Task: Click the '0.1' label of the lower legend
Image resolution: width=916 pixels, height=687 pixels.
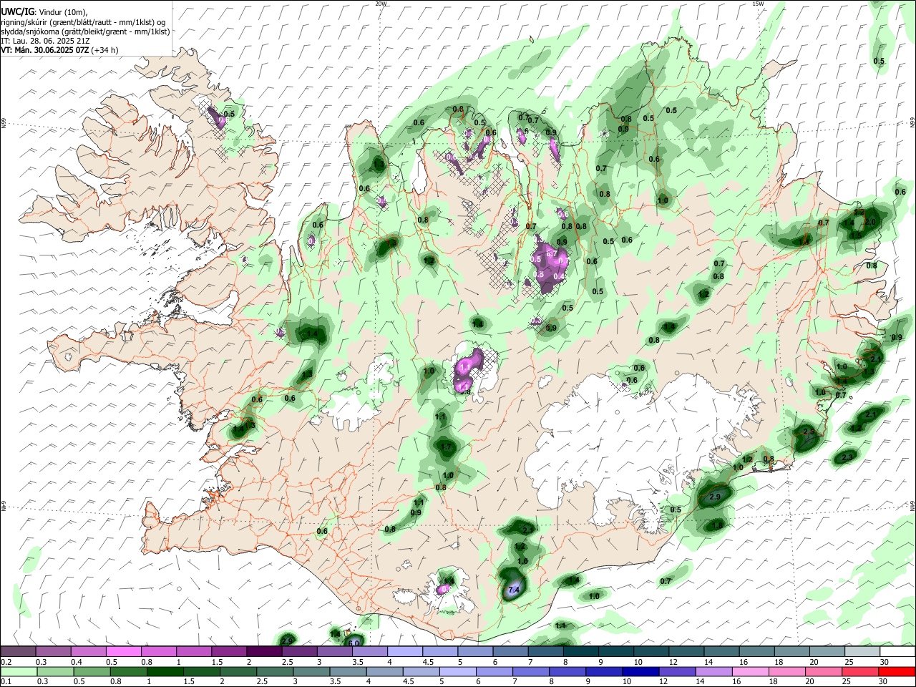Action: pyautogui.click(x=6, y=682)
